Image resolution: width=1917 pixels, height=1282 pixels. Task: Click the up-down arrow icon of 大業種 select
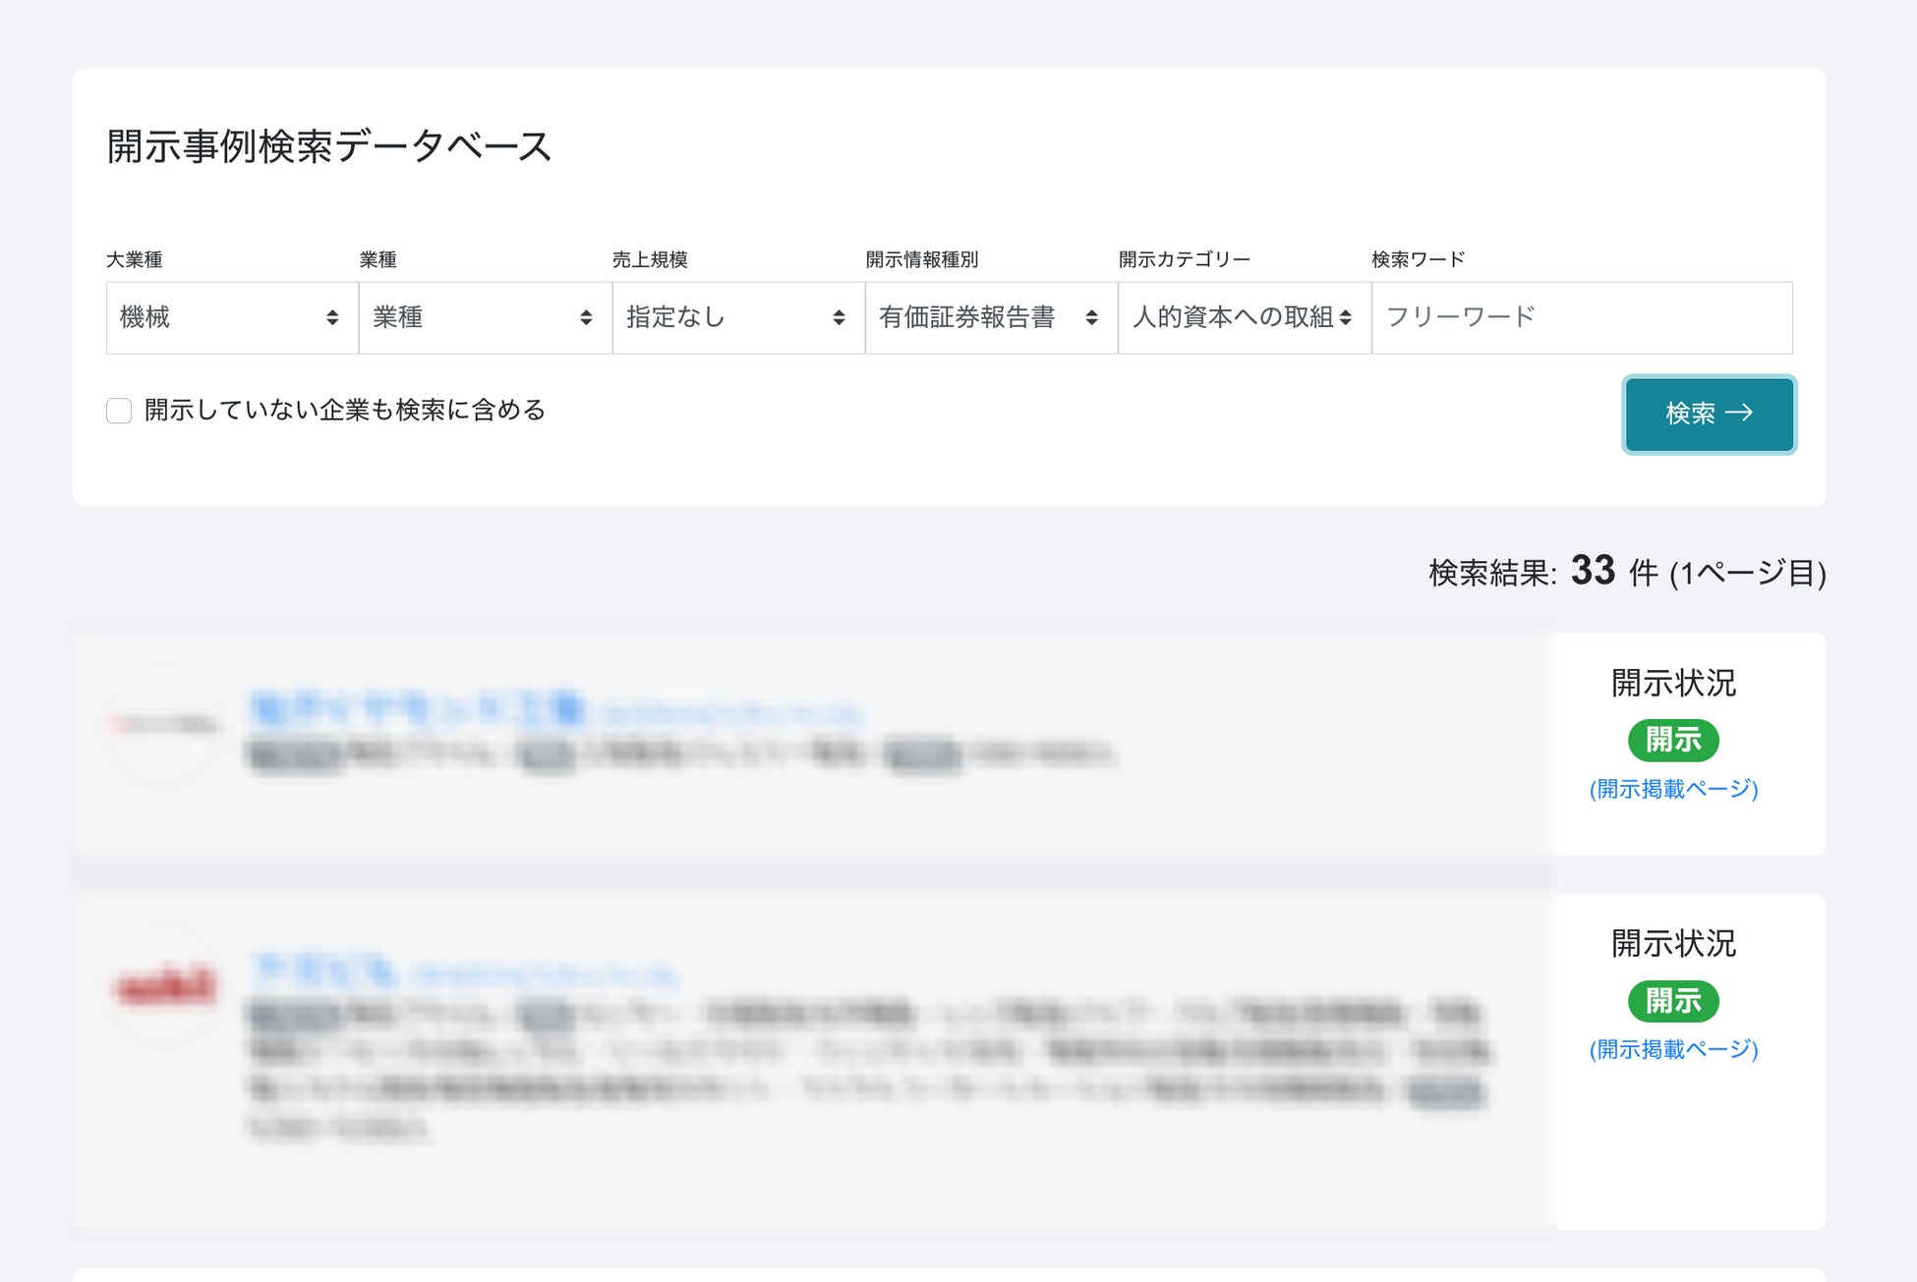(332, 317)
